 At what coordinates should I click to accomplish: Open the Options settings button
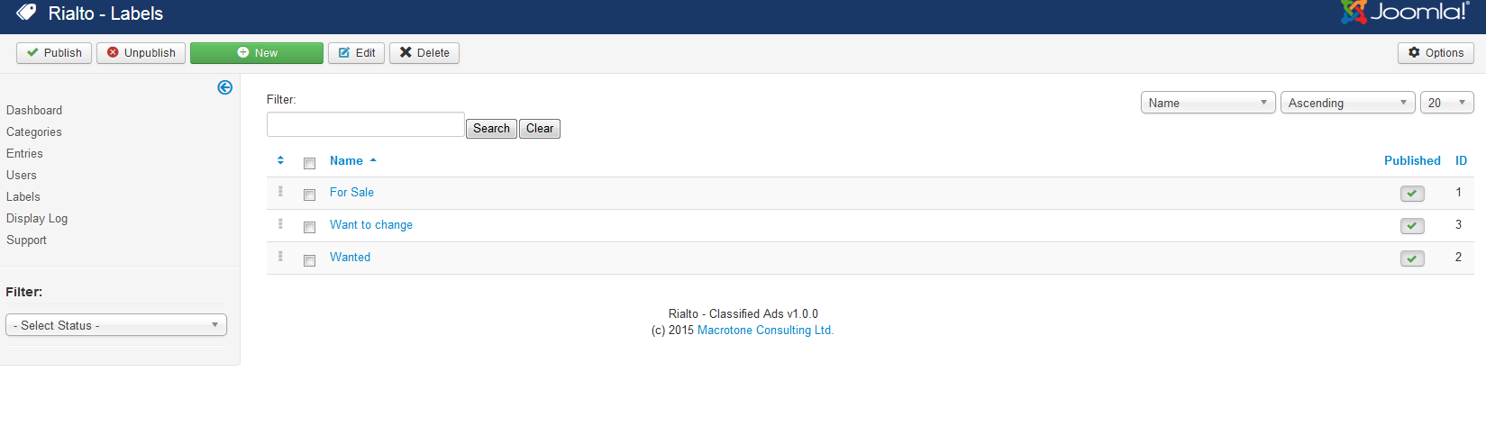click(x=1436, y=53)
